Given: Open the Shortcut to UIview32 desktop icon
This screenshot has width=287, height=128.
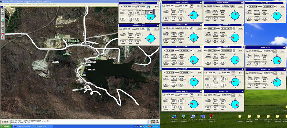Looking at the screenshot, I should [174, 119].
